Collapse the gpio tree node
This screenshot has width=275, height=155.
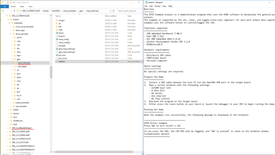click(12, 59)
